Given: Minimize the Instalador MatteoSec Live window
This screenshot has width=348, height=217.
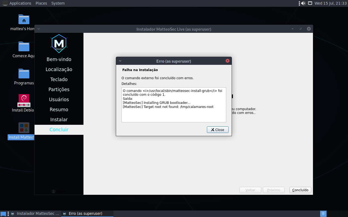Looking at the screenshot, I should pyautogui.click(x=293, y=29).
